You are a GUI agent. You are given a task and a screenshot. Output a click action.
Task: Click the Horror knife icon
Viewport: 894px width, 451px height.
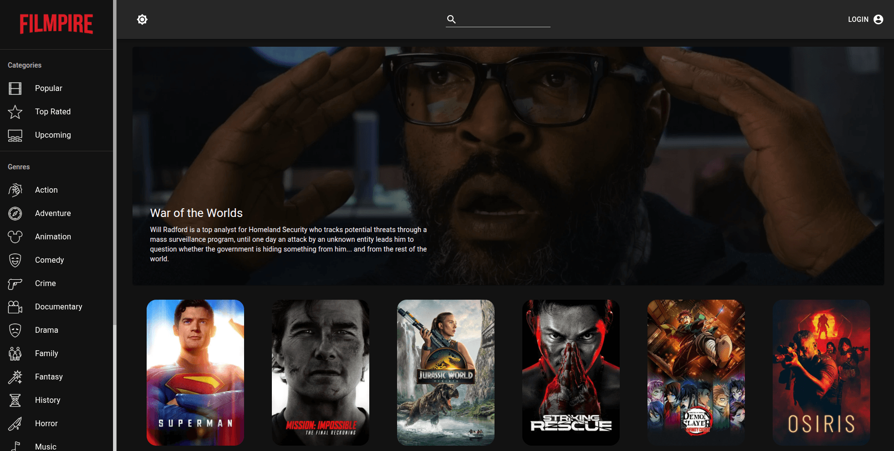point(15,424)
